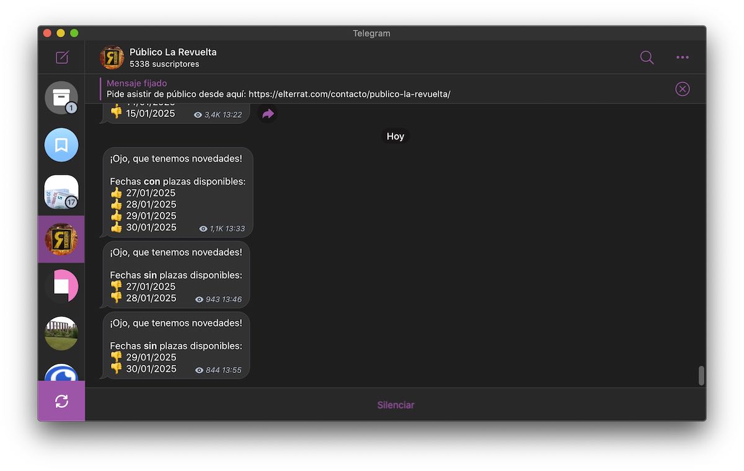Open chat with blue circular logo avatar
Screen dimensions: 744x471
[x=61, y=372]
